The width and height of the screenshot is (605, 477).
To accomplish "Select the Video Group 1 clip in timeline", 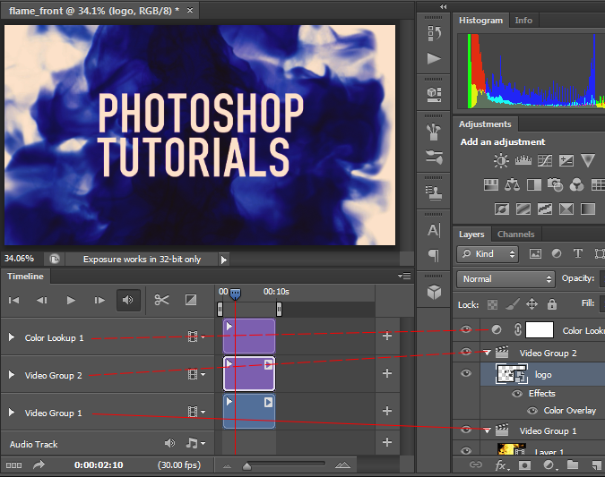I will click(x=248, y=412).
